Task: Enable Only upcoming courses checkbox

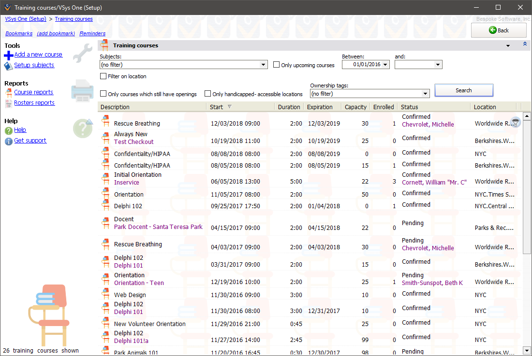Action: (277, 65)
